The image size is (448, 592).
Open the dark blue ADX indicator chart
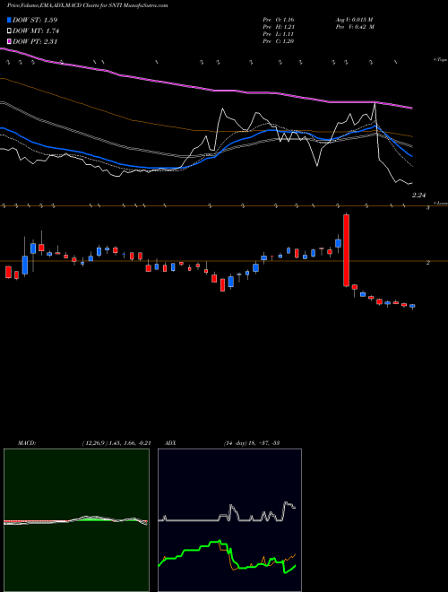point(229,520)
